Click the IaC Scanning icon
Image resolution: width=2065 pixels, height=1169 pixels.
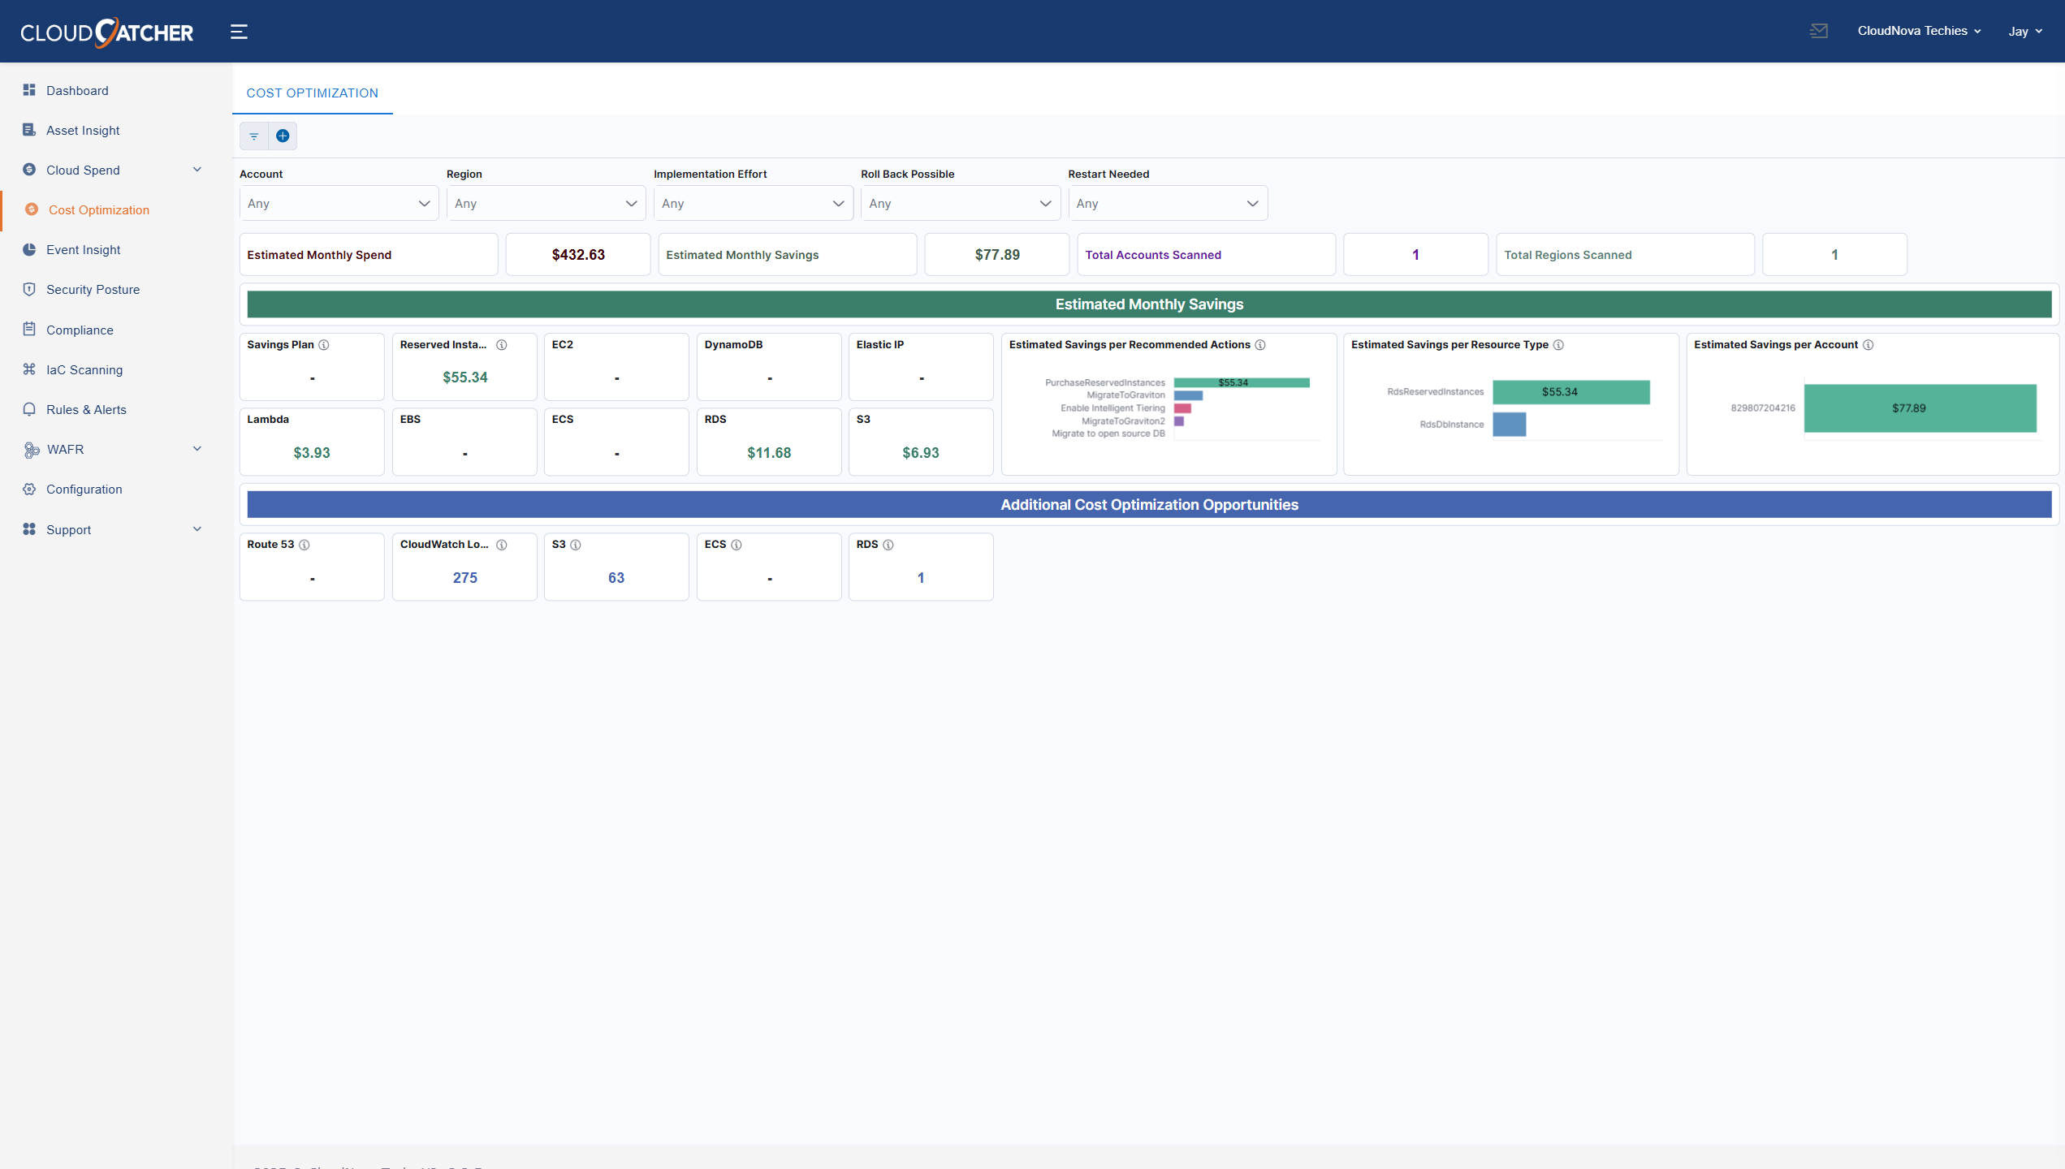29,369
